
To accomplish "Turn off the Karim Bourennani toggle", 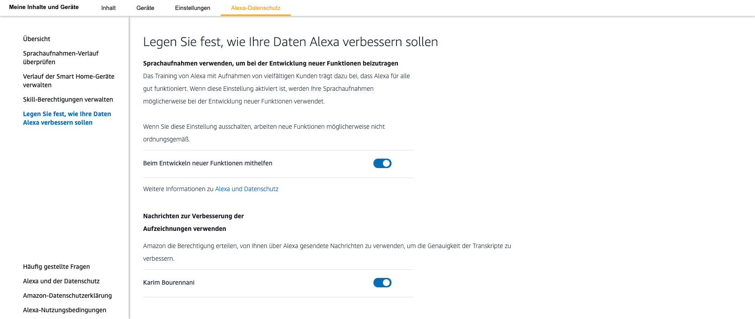I will (382, 283).
